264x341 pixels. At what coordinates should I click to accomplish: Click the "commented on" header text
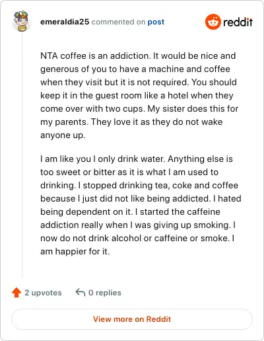(x=118, y=22)
